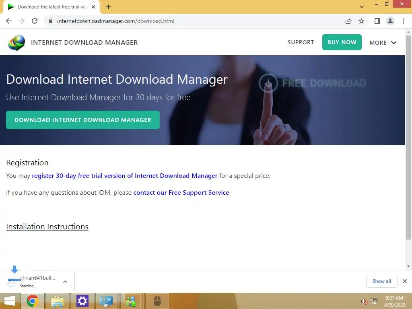Expand the MORE menu
This screenshot has height=309, width=412.
click(383, 43)
